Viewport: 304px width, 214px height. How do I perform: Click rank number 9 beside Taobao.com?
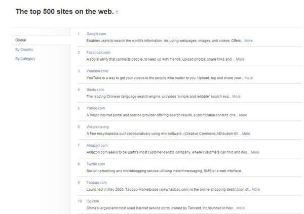pos(79,183)
